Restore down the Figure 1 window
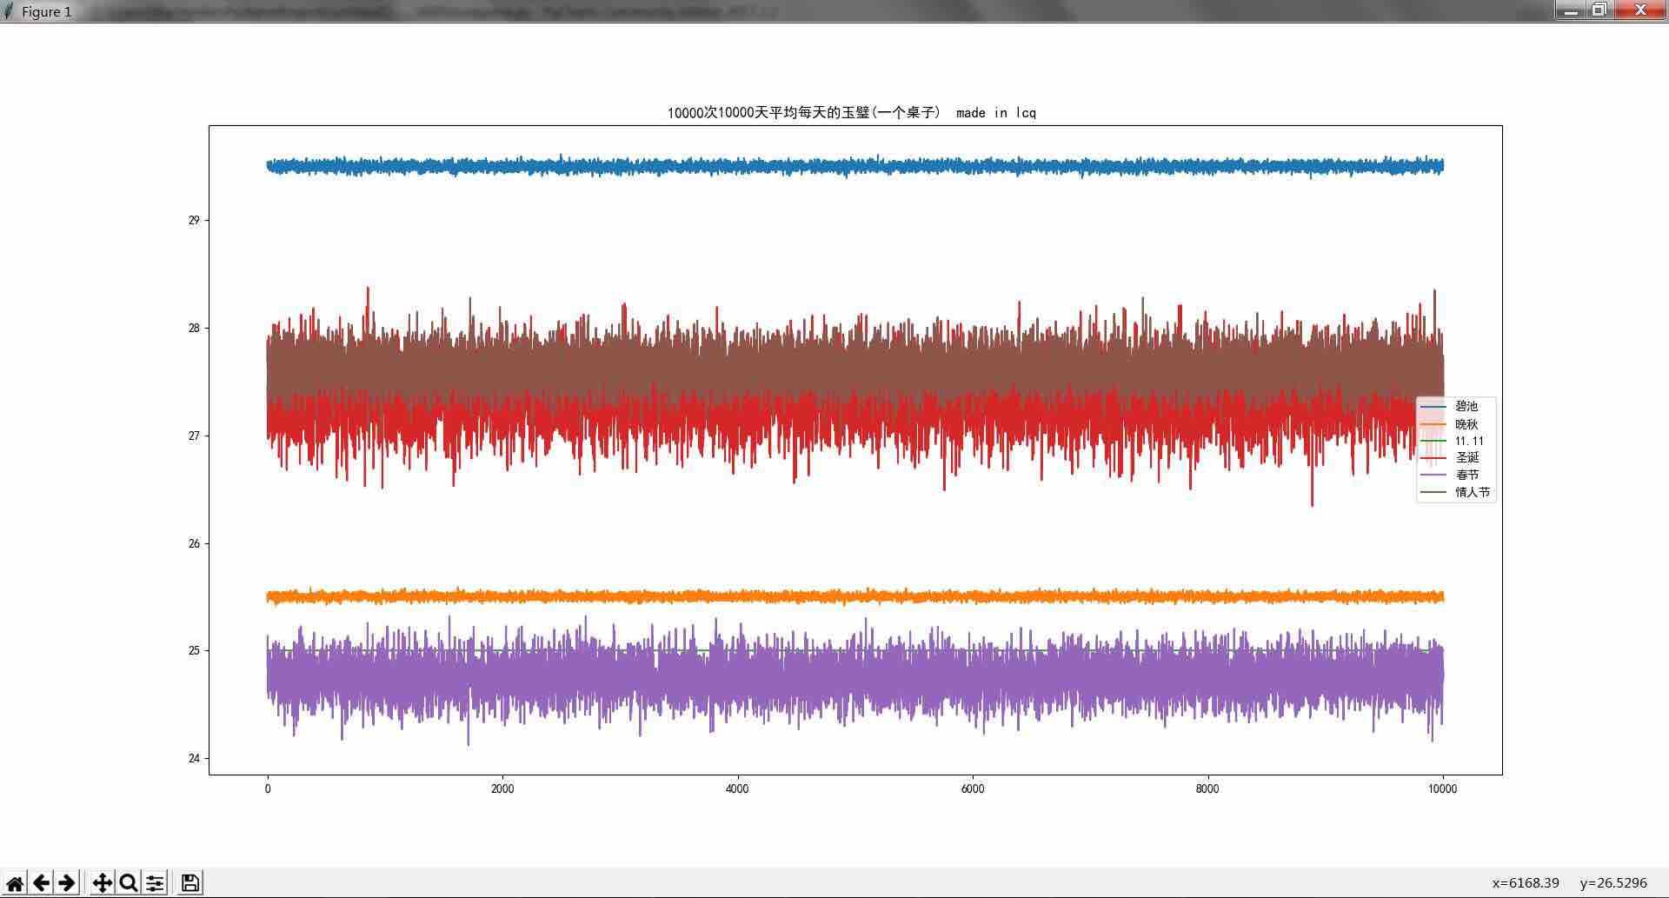The width and height of the screenshot is (1669, 898). [x=1599, y=10]
